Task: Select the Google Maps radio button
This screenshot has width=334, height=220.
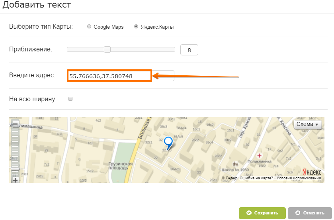Action: pyautogui.click(x=89, y=27)
